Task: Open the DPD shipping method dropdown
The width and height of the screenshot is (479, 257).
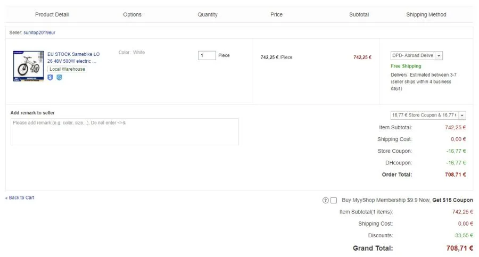Action: tap(416, 55)
